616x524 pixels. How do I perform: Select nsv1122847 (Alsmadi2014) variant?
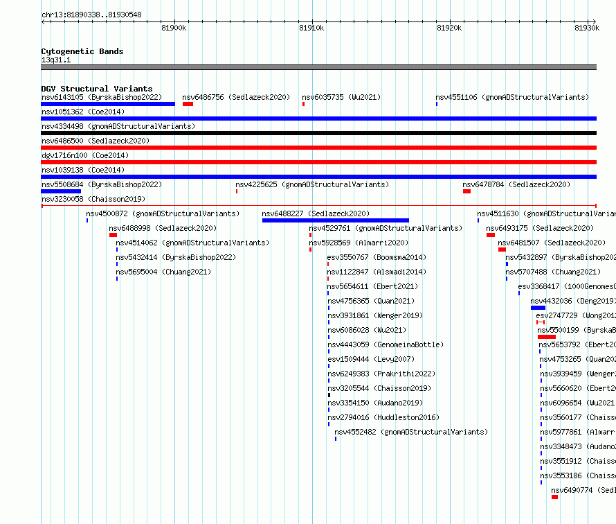click(377, 272)
